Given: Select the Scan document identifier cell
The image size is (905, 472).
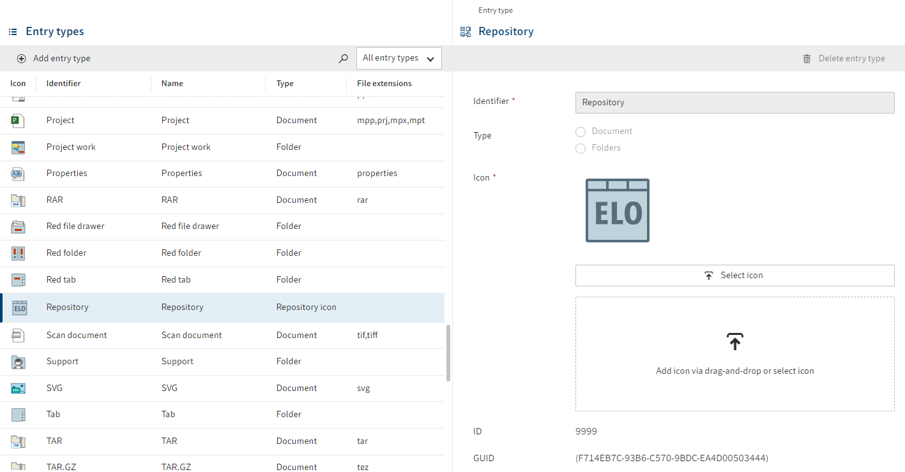Looking at the screenshot, I should [77, 336].
